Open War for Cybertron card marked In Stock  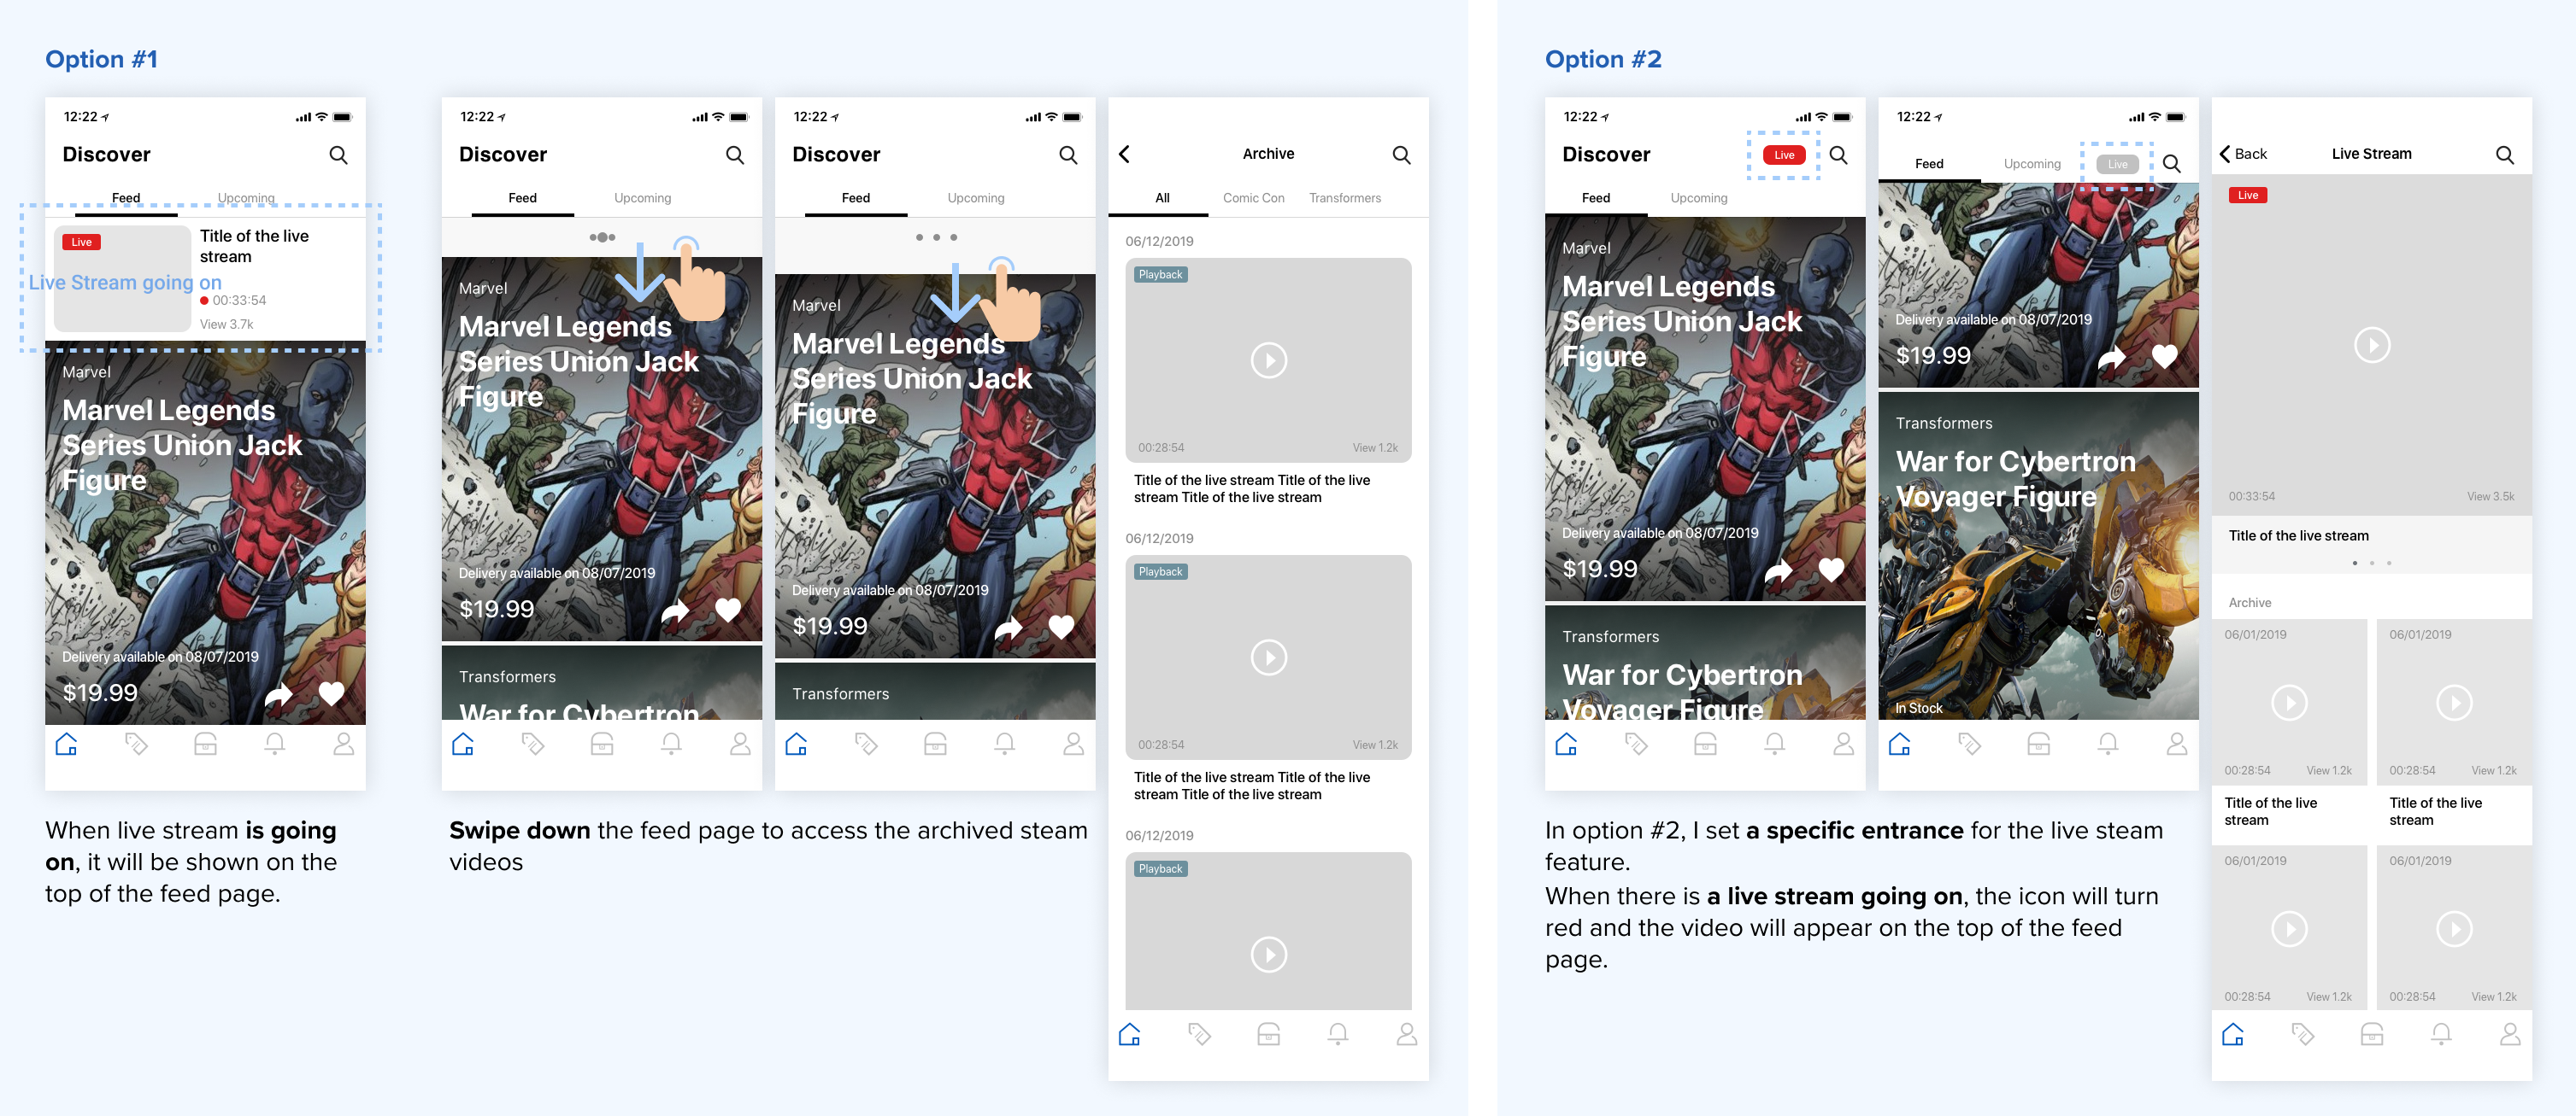[x=2038, y=556]
